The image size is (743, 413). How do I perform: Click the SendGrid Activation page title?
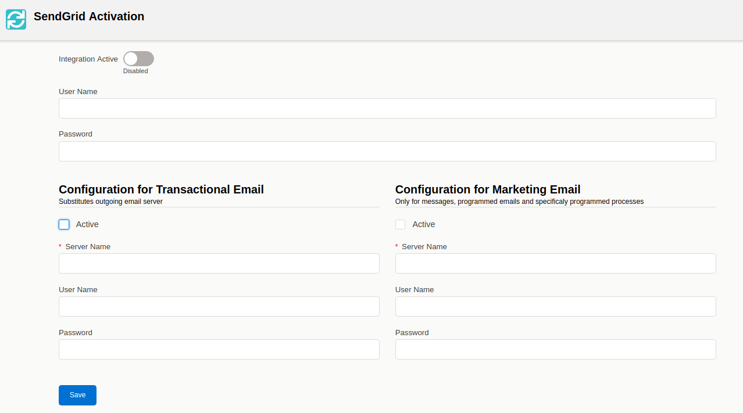point(89,17)
